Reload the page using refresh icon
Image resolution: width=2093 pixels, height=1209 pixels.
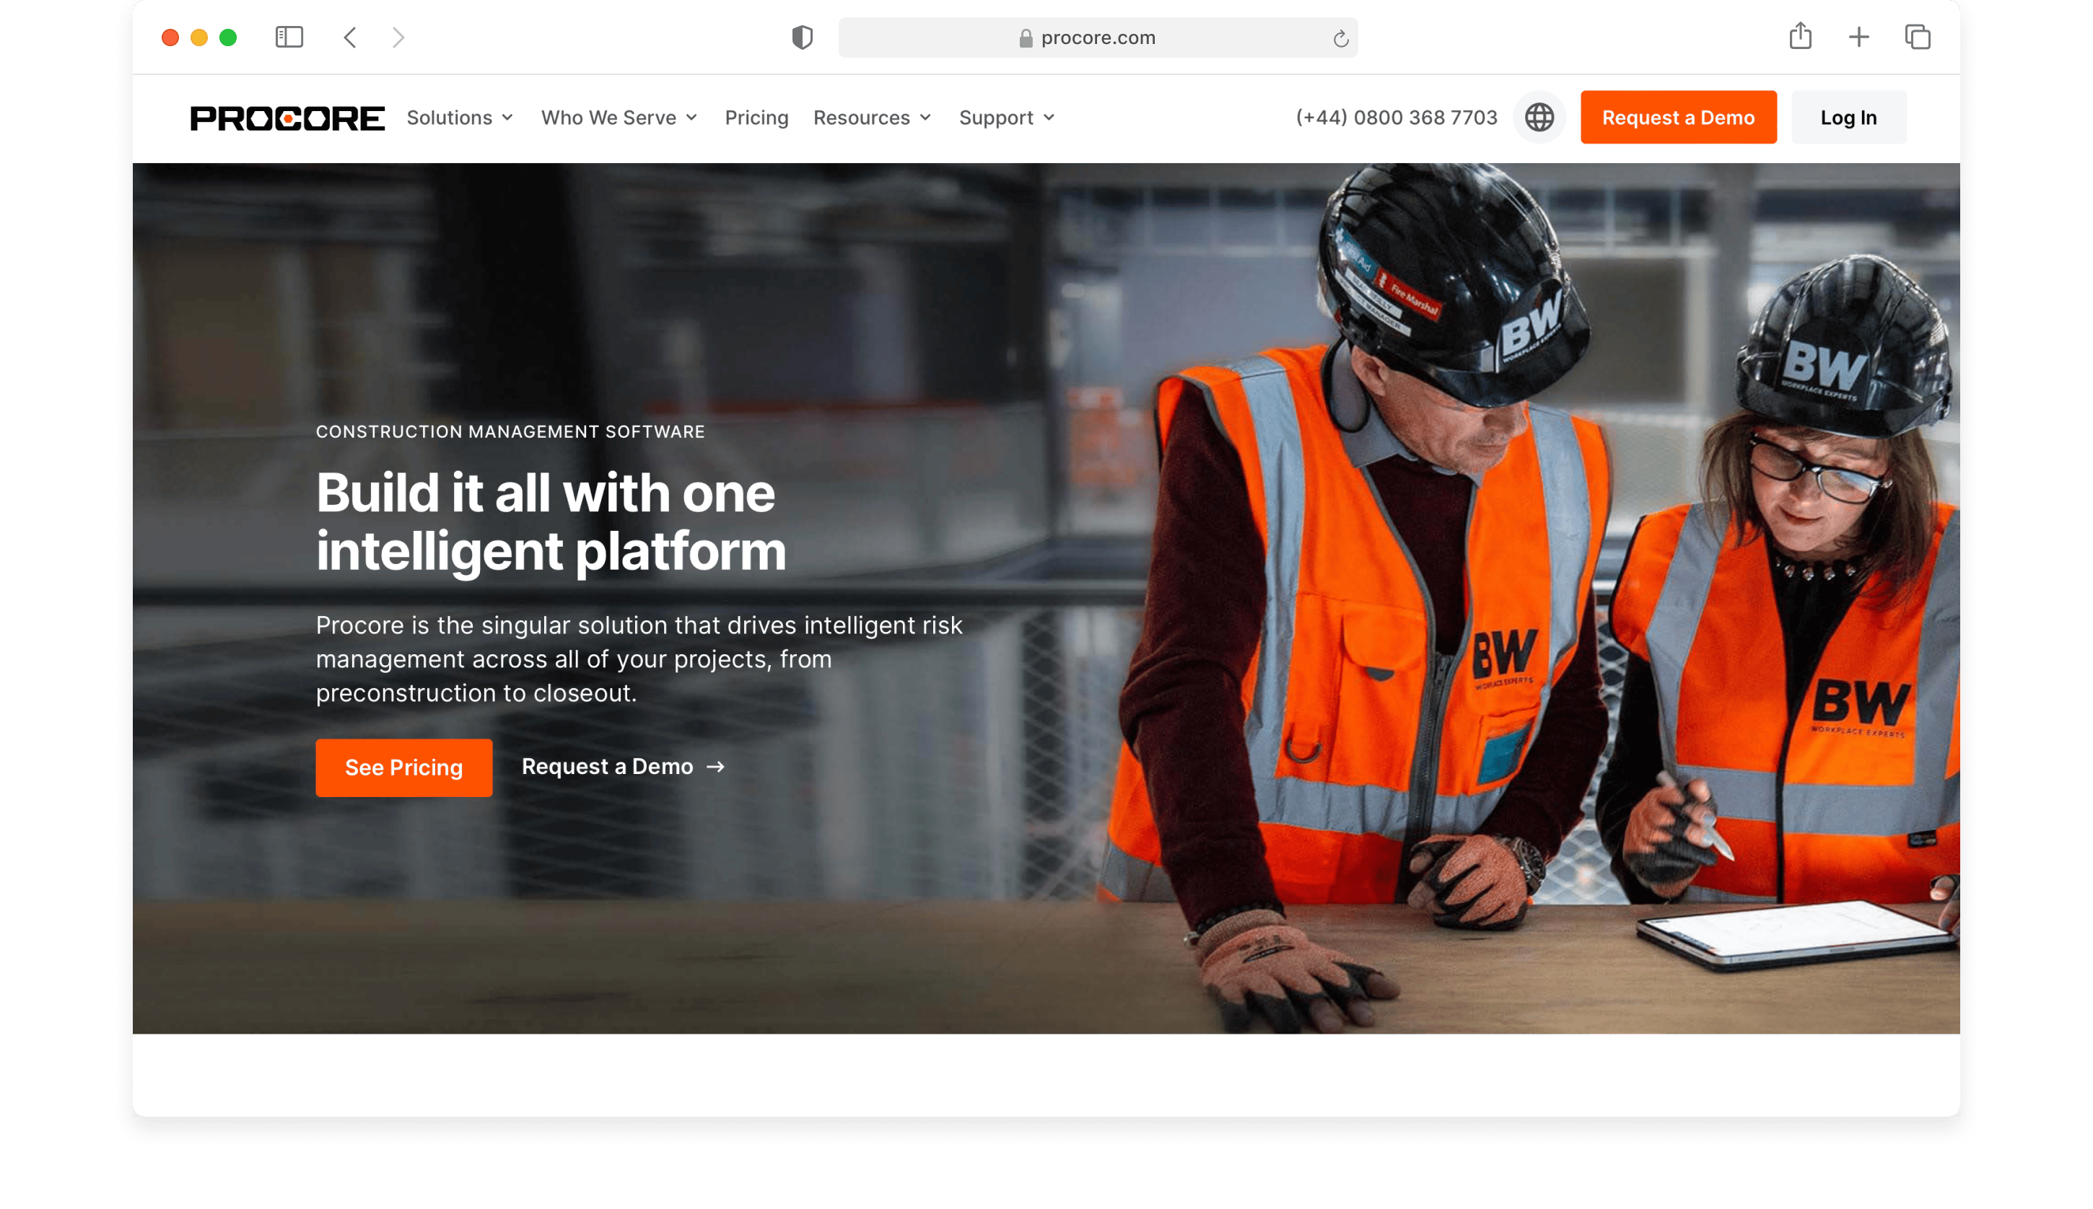pyautogui.click(x=1340, y=39)
